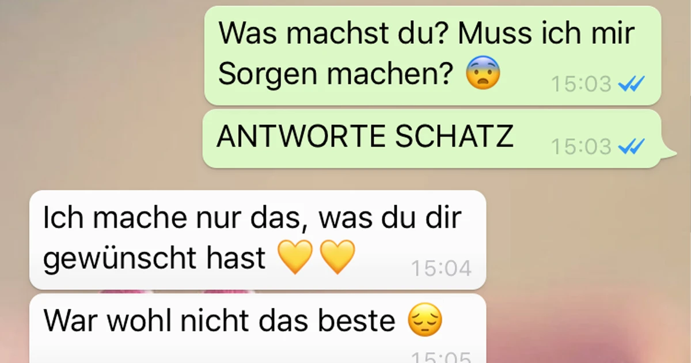Click the tail of the ANTWORTE SCHATZ bubble

(x=668, y=152)
